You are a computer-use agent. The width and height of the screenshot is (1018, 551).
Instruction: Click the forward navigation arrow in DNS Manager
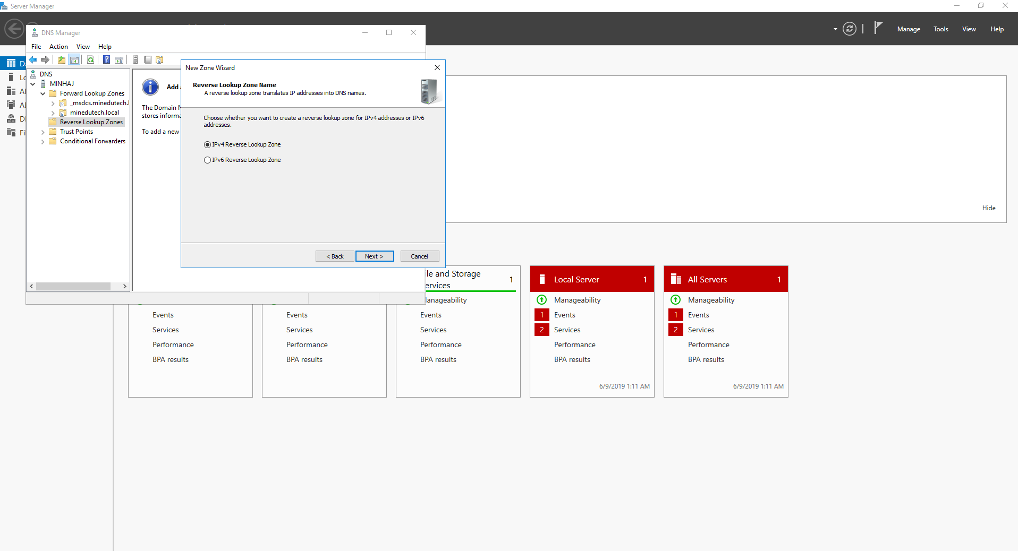[46, 59]
